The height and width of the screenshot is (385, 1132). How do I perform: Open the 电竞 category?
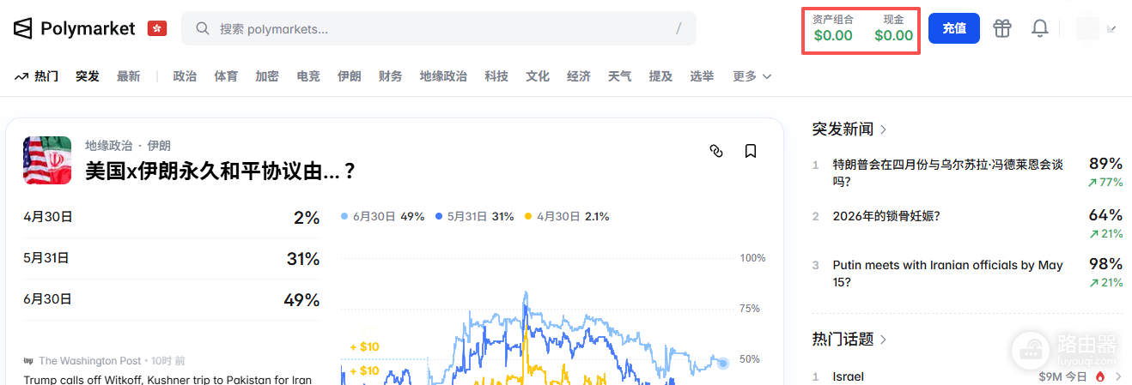click(308, 76)
